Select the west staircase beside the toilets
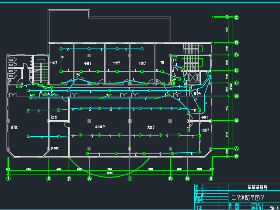The width and height of the screenshot is (280, 210). pyautogui.click(x=41, y=71)
